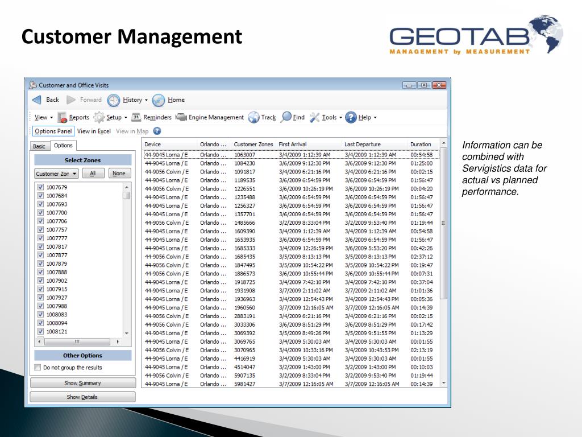Select the row with customer zone 5907135
582x437 pixels.
(292, 376)
